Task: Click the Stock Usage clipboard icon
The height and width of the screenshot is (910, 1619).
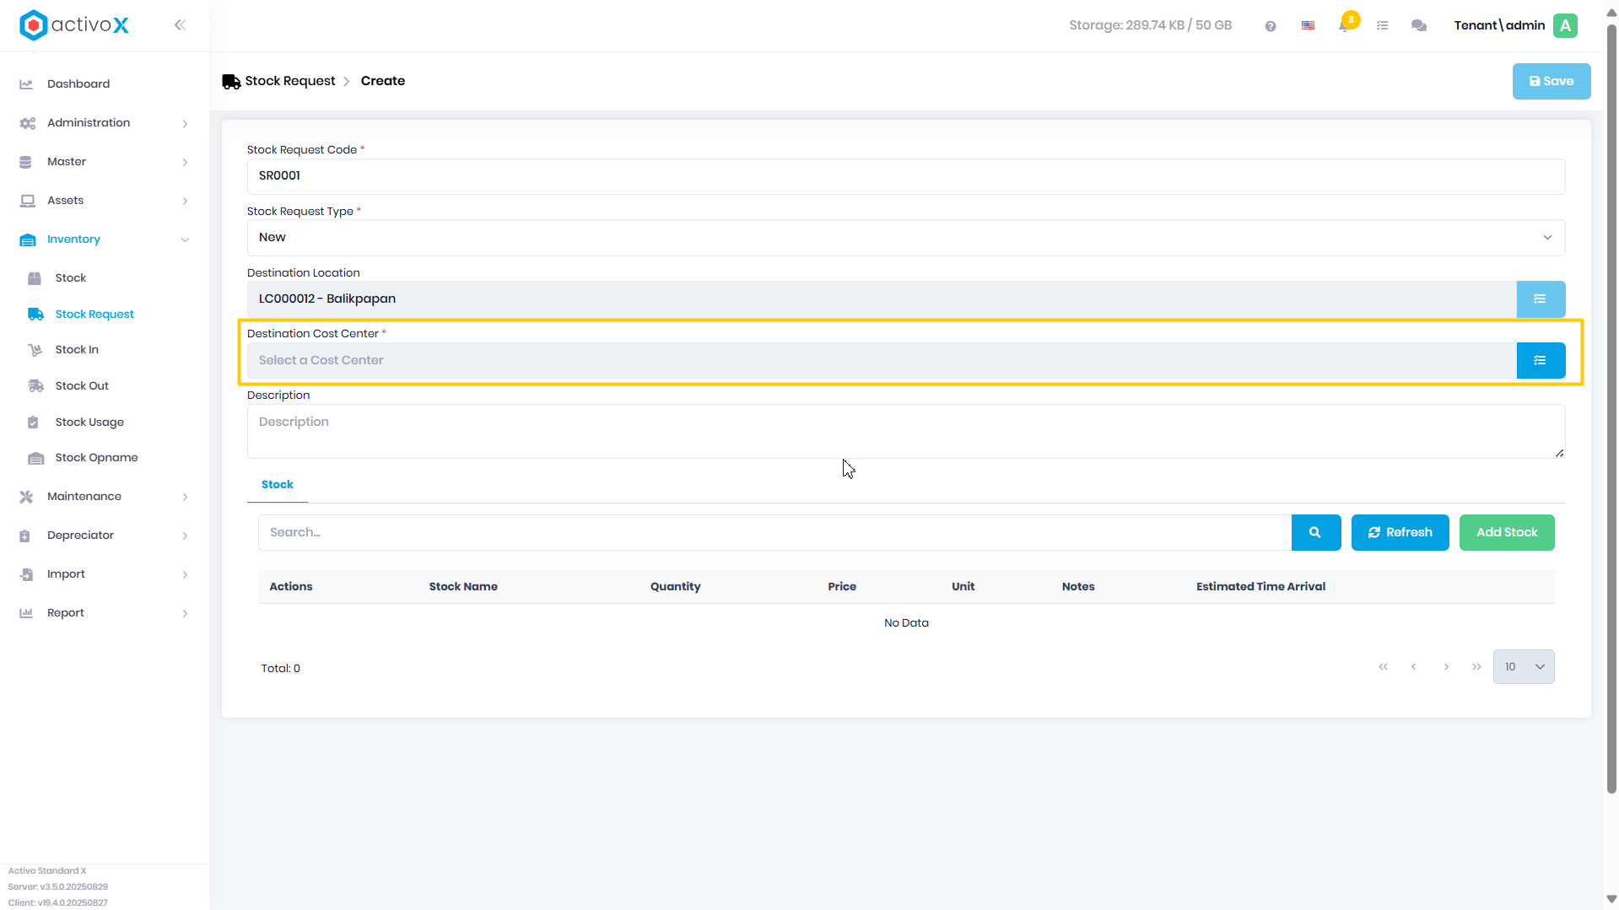Action: coord(33,423)
